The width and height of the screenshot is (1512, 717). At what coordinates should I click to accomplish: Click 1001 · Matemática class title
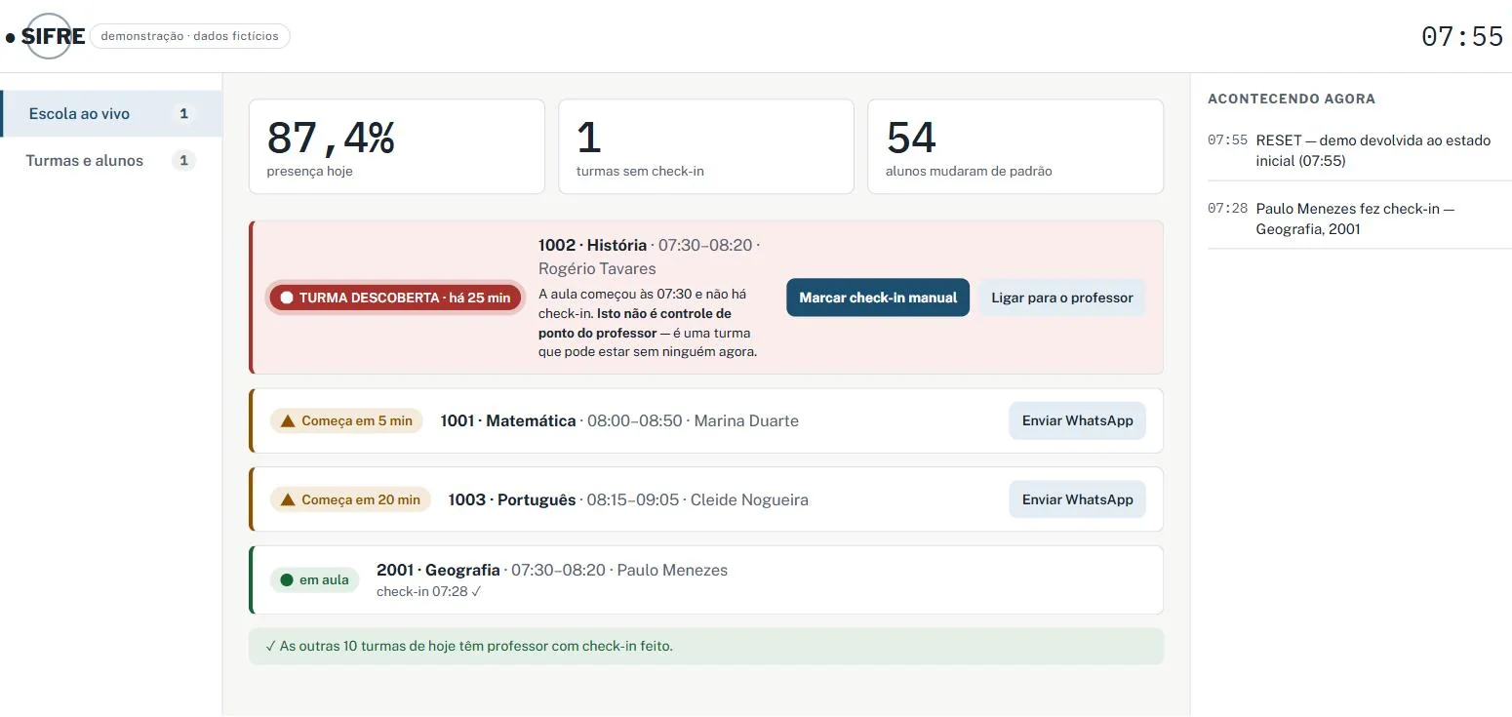pyautogui.click(x=508, y=421)
